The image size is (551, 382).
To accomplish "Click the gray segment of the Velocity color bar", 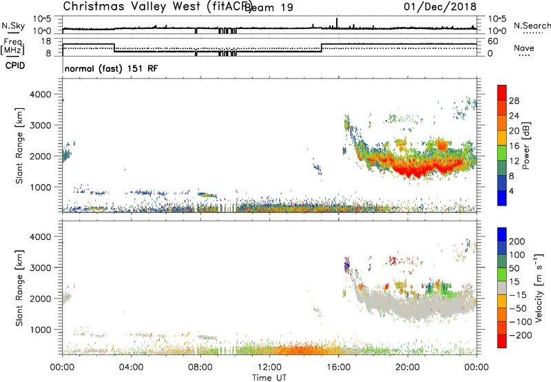I will coord(502,288).
